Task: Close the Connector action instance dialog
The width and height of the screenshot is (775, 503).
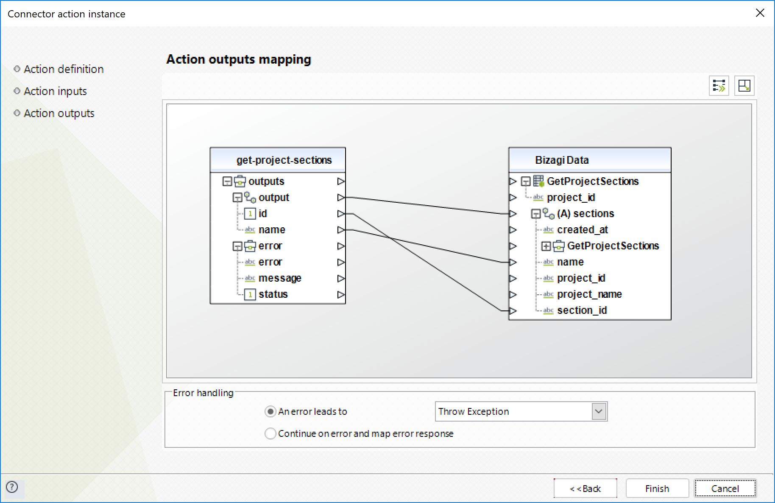Action: pos(760,13)
